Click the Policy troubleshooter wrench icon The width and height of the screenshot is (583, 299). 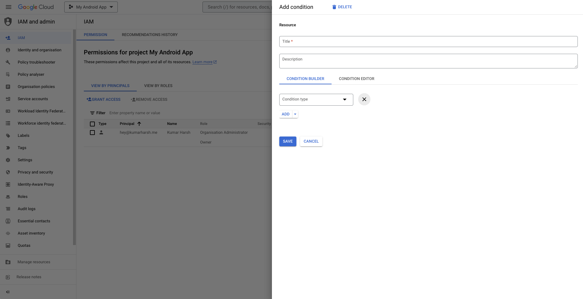pos(8,62)
